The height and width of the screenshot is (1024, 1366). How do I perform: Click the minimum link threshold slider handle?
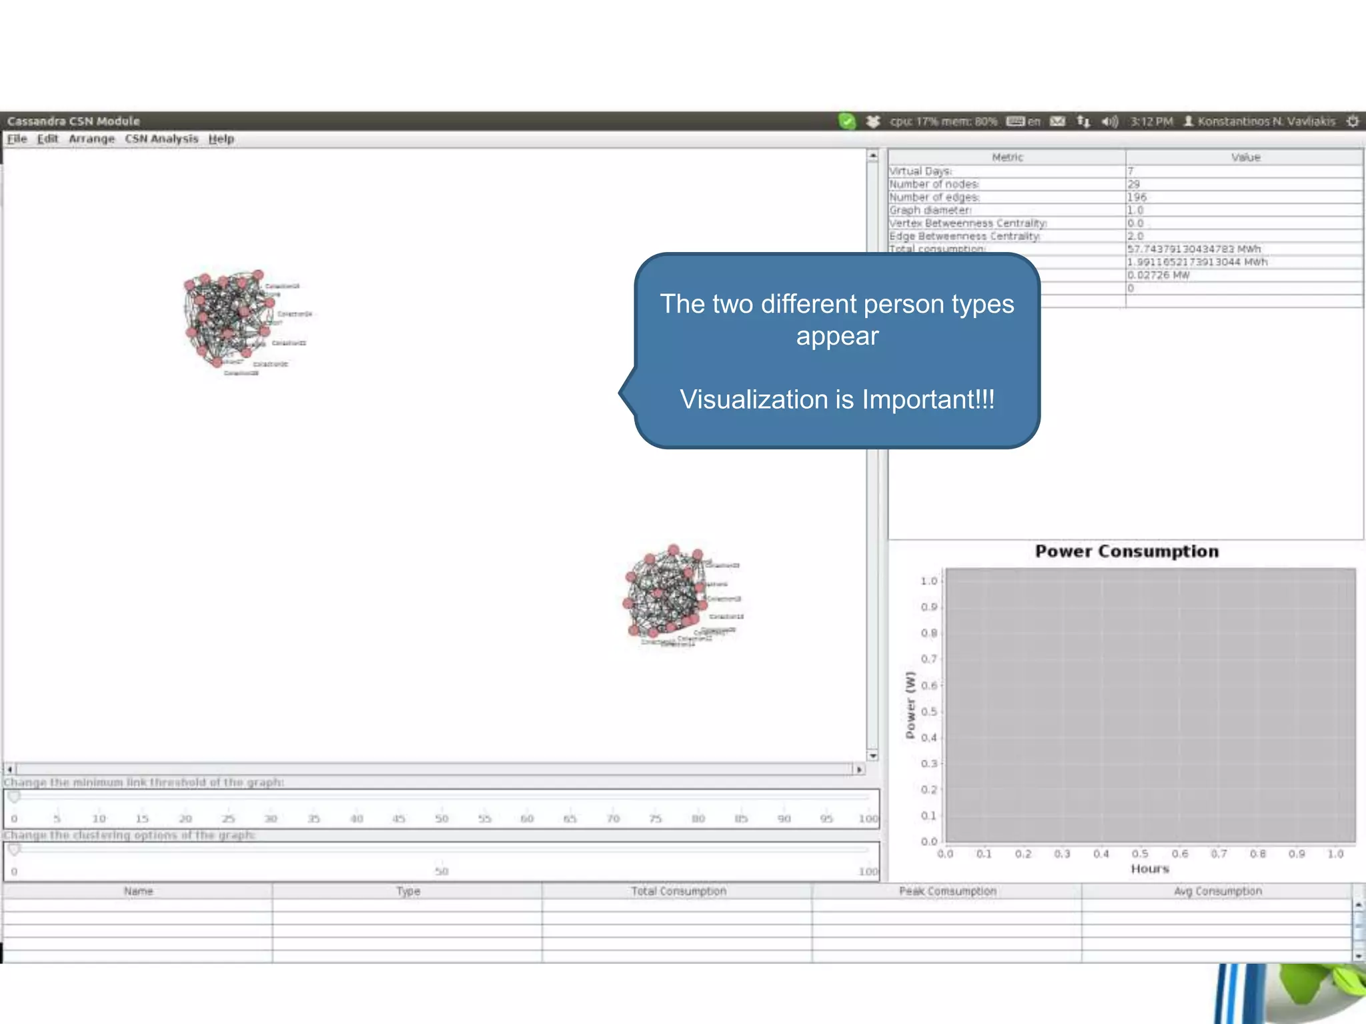14,797
